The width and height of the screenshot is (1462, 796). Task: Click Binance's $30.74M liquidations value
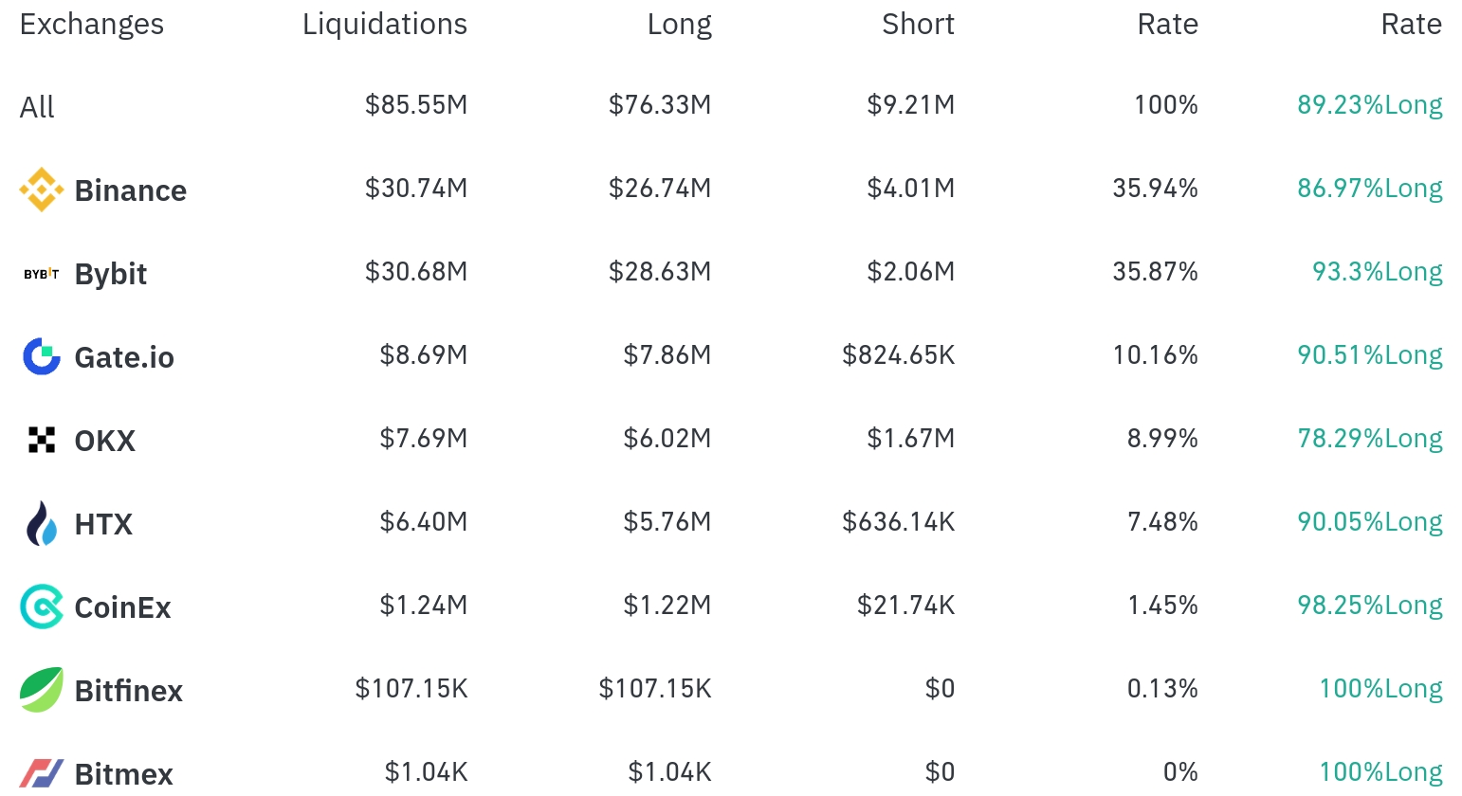pos(416,188)
